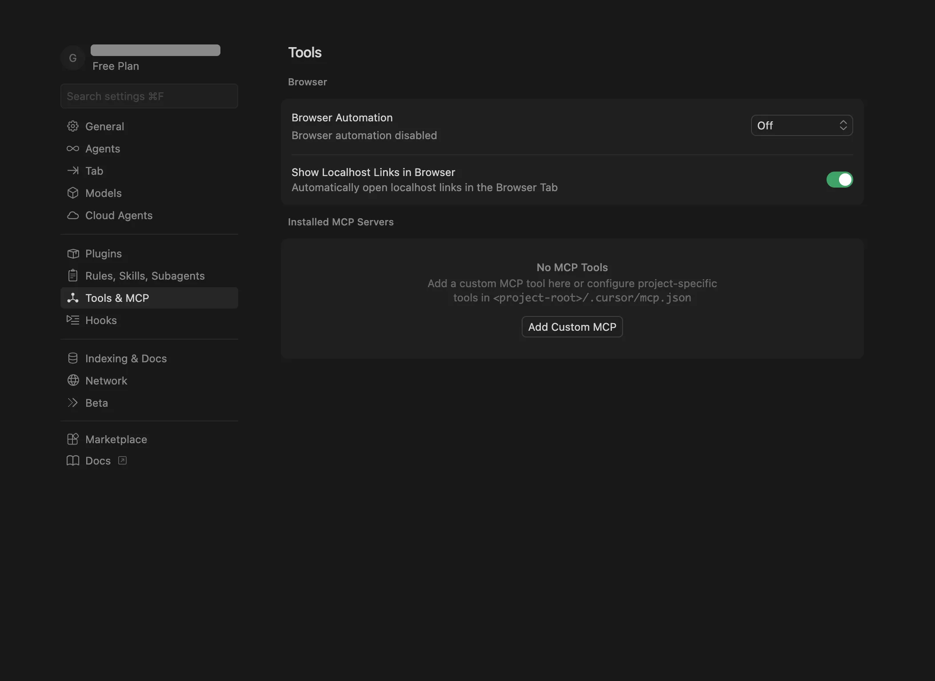Click the Tab arrow icon in sidebar
The width and height of the screenshot is (935, 681).
pyautogui.click(x=73, y=171)
